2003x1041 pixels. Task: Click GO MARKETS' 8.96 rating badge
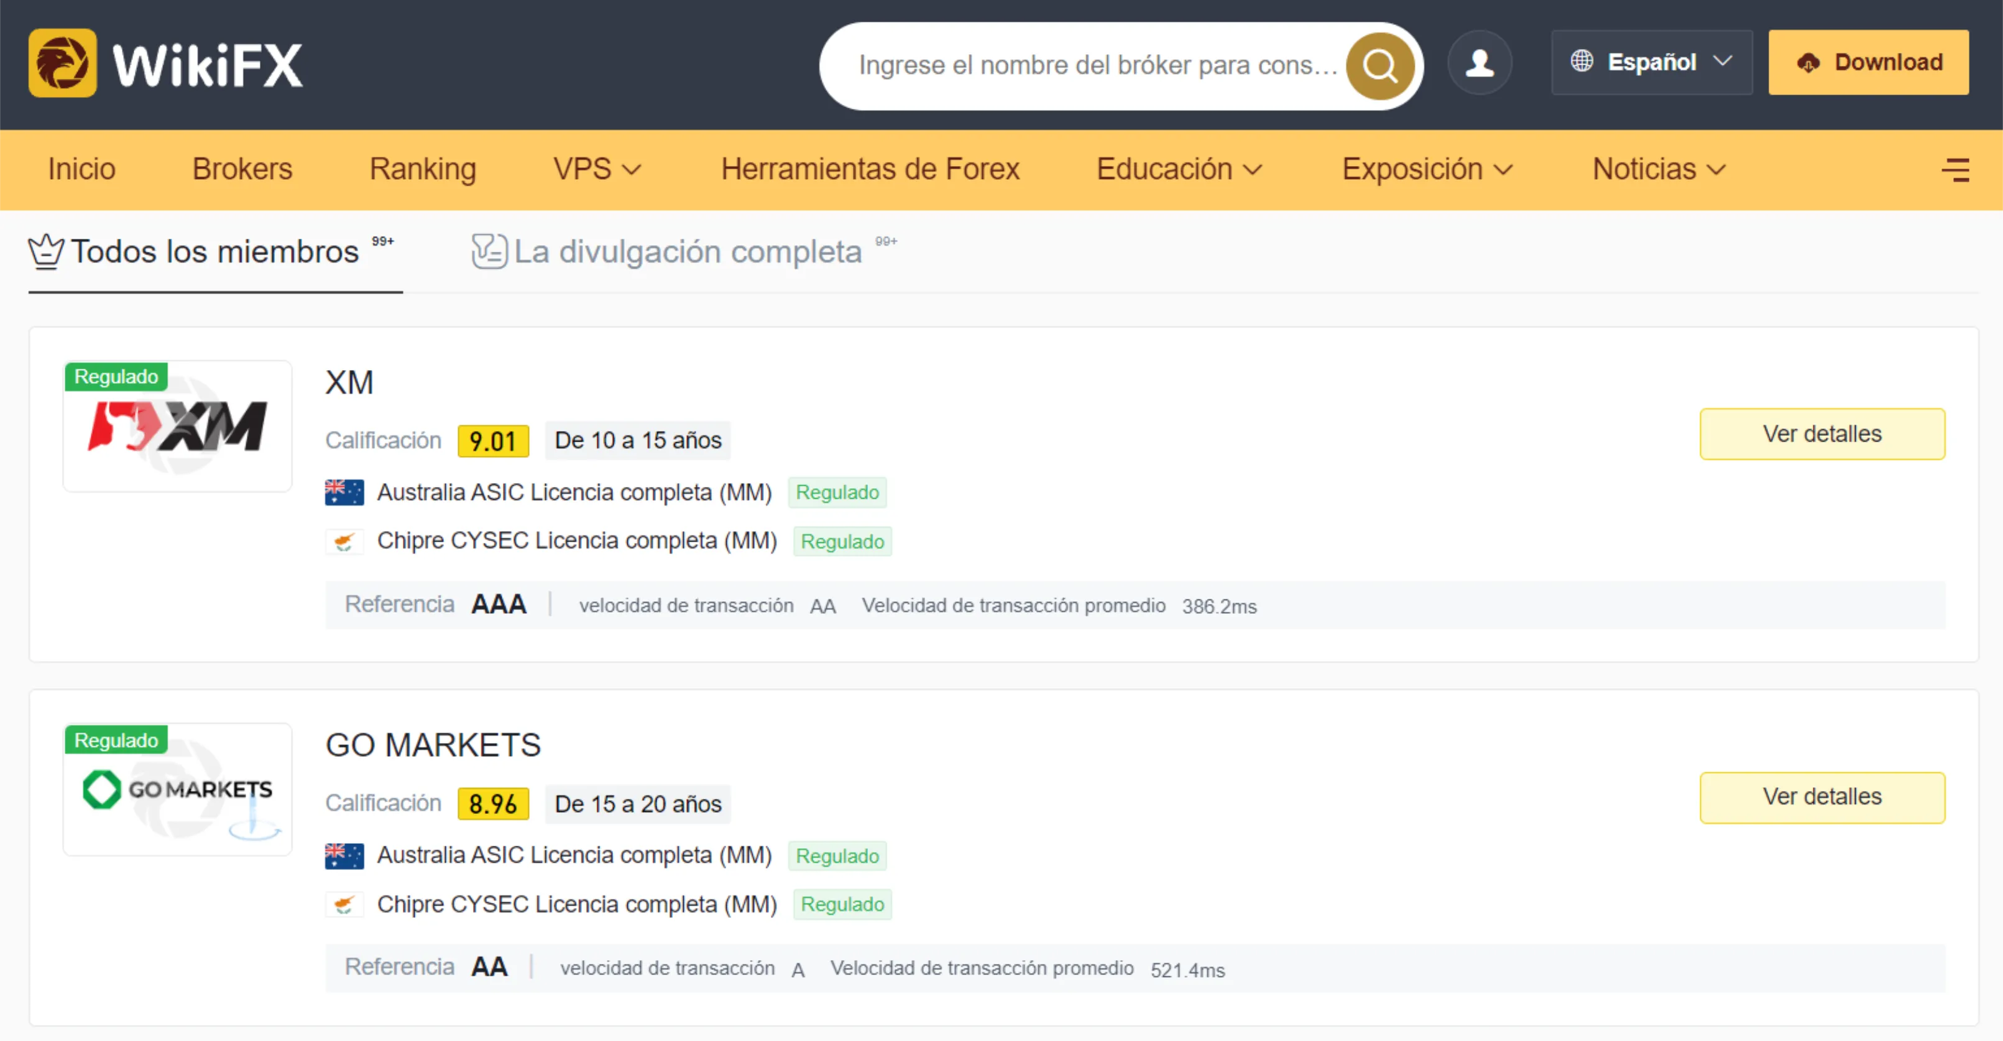(493, 803)
